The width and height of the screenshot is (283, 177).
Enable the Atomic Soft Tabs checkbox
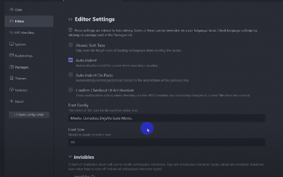coord(71,45)
